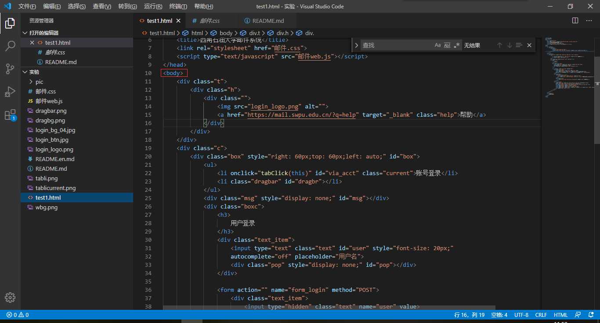
Task: Toggle Match Case in find widget
Action: point(437,45)
